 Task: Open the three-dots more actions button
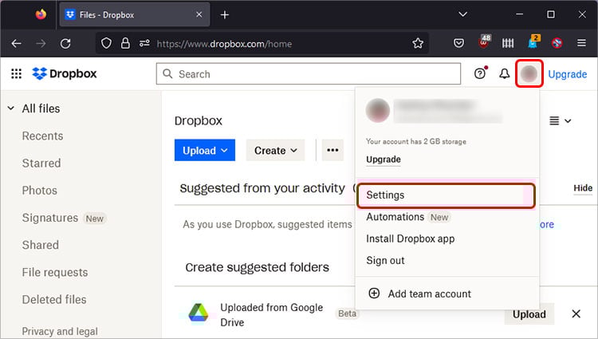pyautogui.click(x=332, y=150)
